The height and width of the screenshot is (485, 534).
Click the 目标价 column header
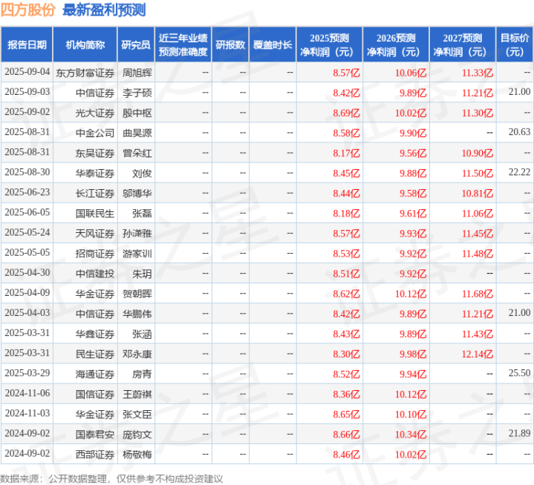pyautogui.click(x=515, y=44)
